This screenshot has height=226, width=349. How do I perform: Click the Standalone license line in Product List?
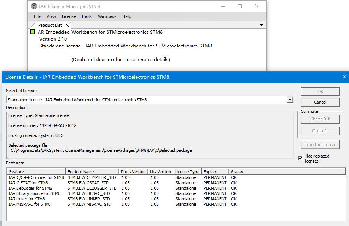pyautogui.click(x=126, y=46)
